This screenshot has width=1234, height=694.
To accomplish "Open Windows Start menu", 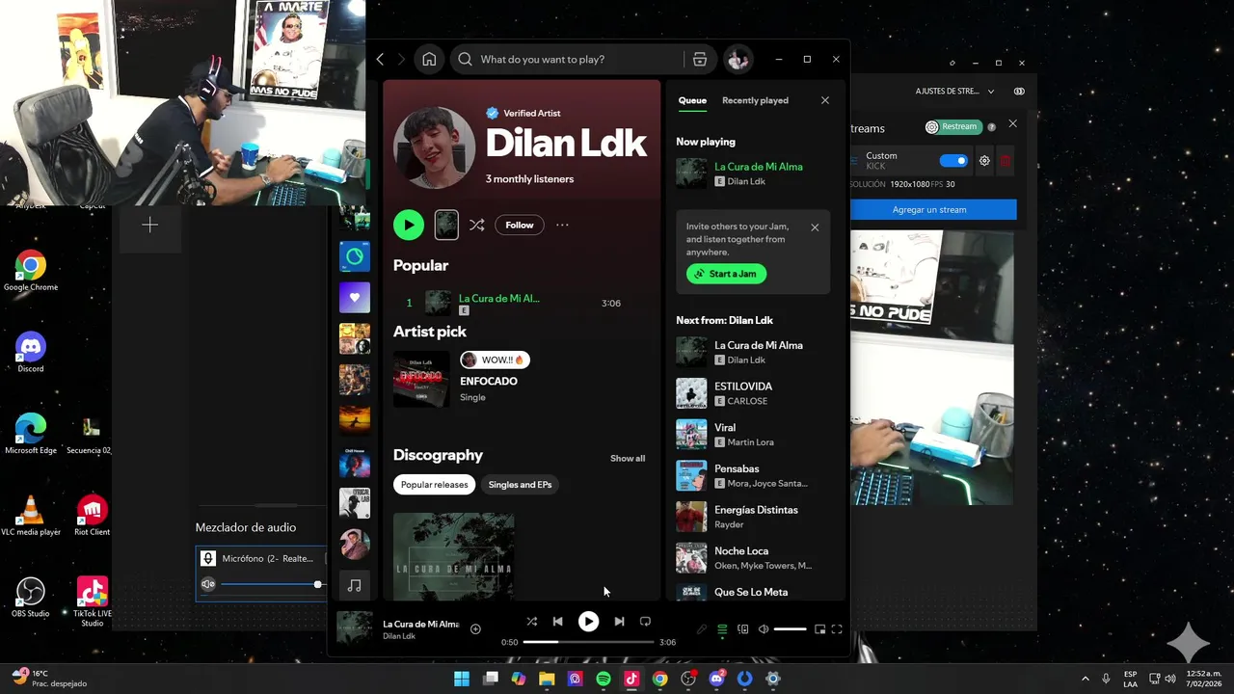I will pos(462,679).
